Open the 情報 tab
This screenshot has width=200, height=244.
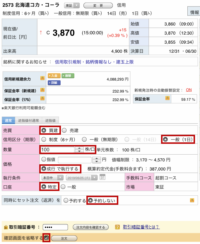[x=194, y=11]
